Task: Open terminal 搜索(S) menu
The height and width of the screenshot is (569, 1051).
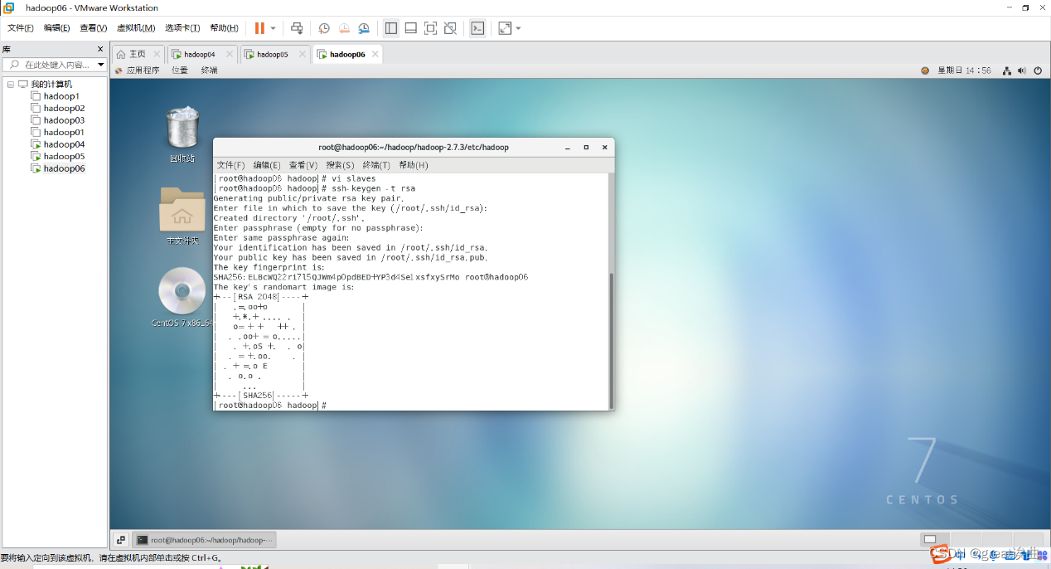Action: [340, 165]
